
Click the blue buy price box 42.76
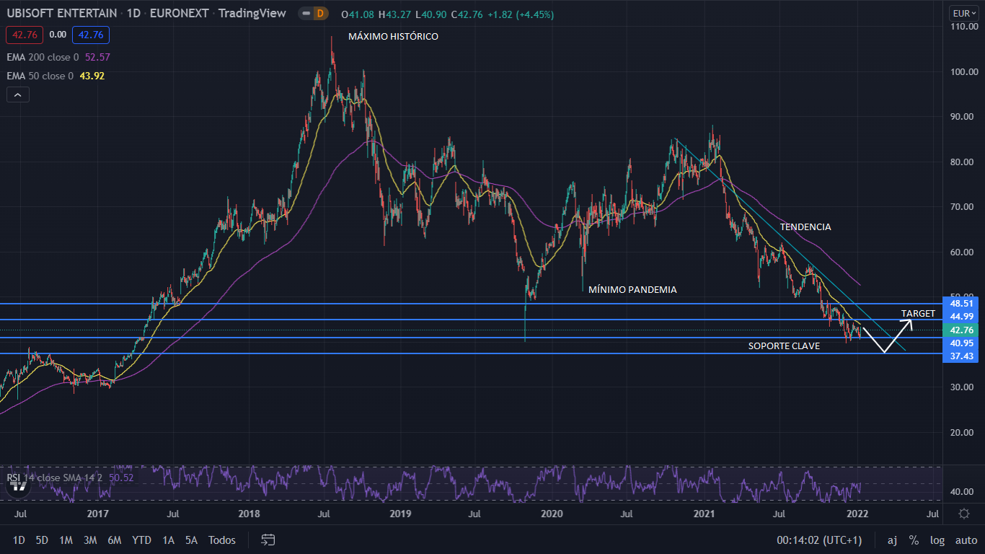tap(90, 35)
